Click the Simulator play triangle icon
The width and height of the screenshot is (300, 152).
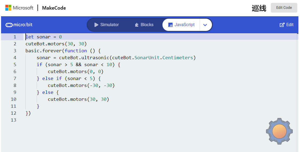tap(96, 25)
